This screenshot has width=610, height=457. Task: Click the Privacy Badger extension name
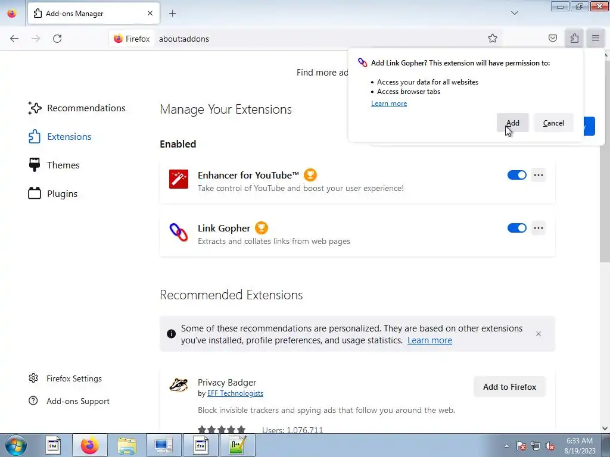point(227,383)
